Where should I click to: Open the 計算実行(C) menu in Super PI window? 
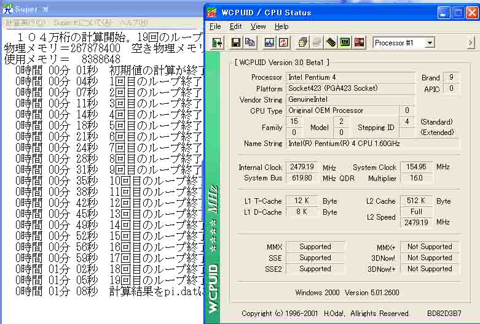[26, 23]
